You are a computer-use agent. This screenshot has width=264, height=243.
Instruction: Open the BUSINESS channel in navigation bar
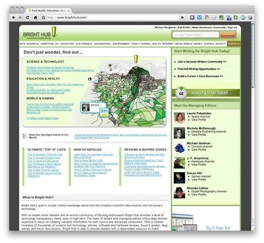tap(33, 44)
